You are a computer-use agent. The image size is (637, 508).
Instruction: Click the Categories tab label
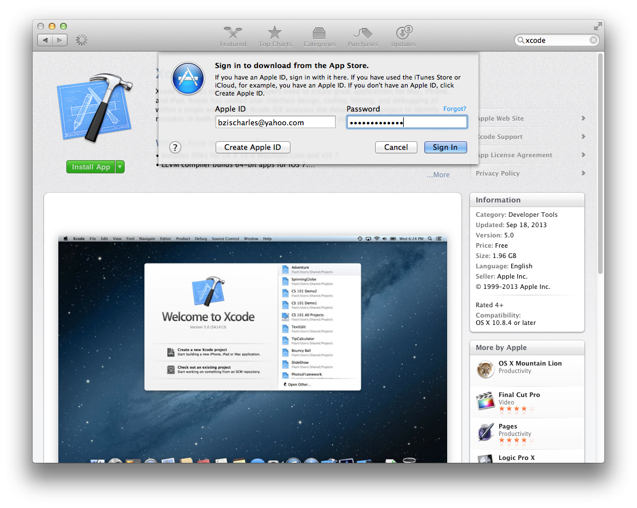[320, 44]
